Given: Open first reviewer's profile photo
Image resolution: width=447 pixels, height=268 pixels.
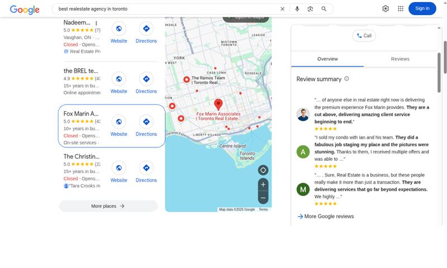Looking at the screenshot, I should [303, 114].
